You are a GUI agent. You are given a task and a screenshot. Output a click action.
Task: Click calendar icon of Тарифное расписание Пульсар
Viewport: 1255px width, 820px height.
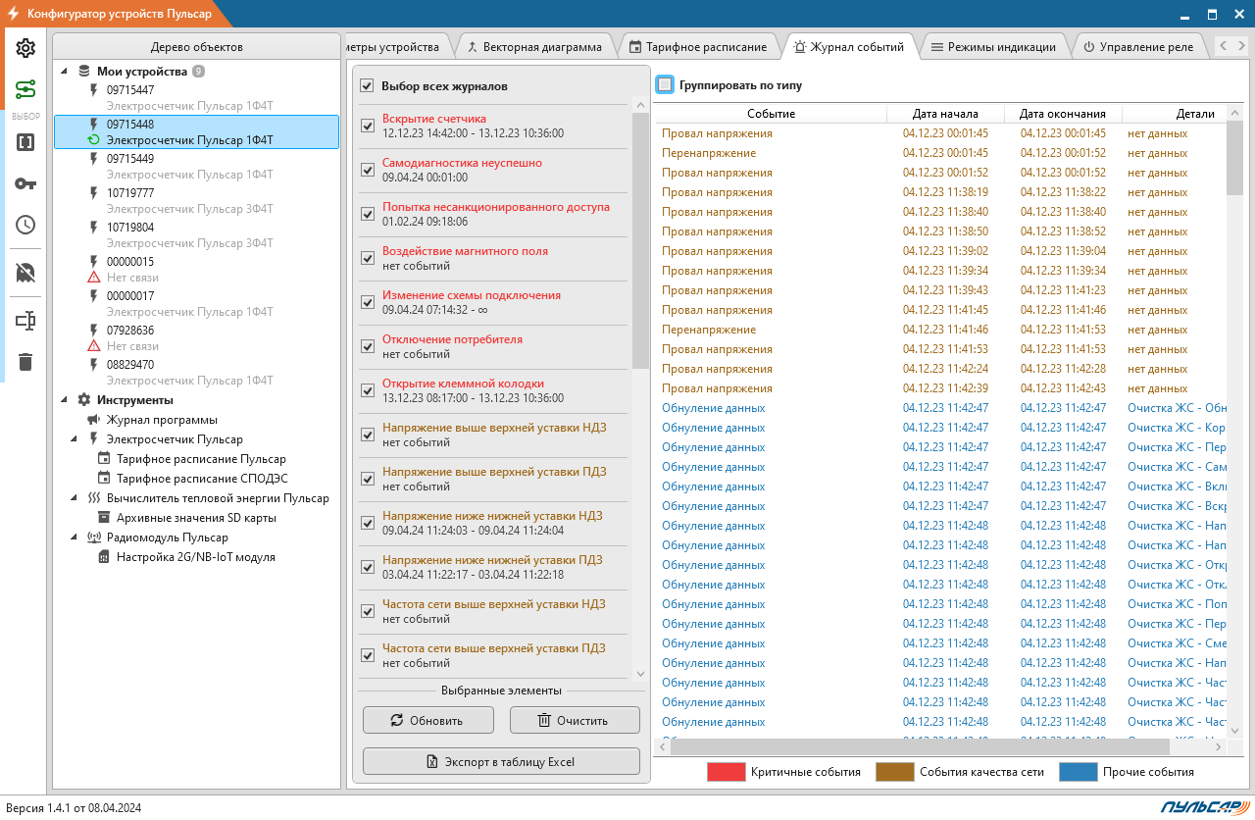click(104, 459)
